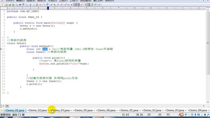
Task: Open the 搜索(S) menu
Action: 42,1
